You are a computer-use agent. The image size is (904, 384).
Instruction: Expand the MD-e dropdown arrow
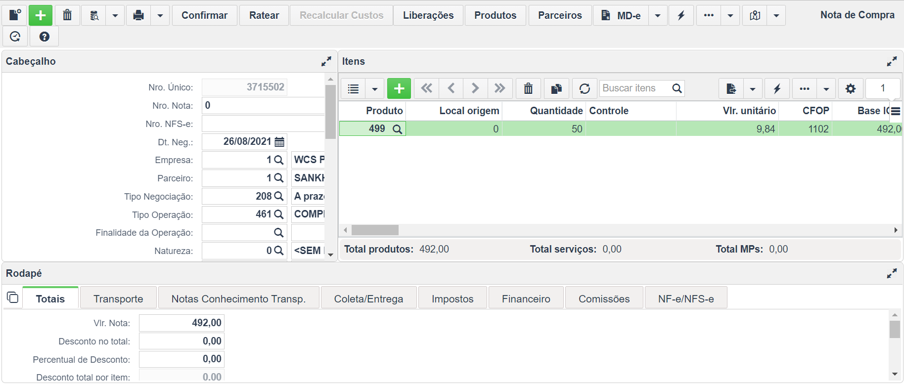tap(658, 15)
